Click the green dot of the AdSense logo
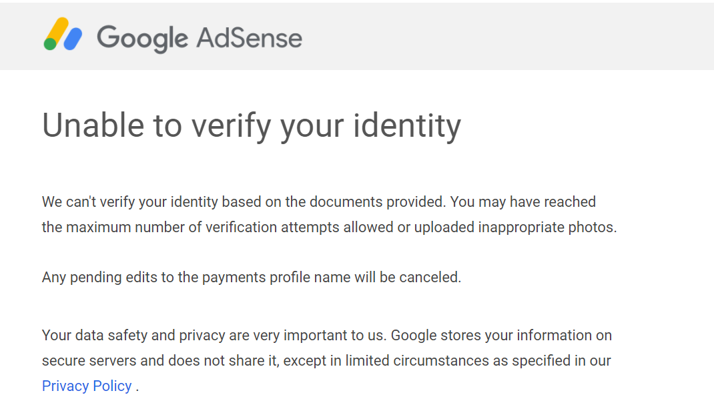The height and width of the screenshot is (417, 714). tap(49, 44)
